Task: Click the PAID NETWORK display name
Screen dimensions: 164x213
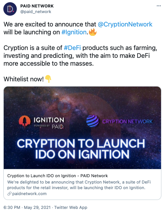Action: [x=37, y=6]
